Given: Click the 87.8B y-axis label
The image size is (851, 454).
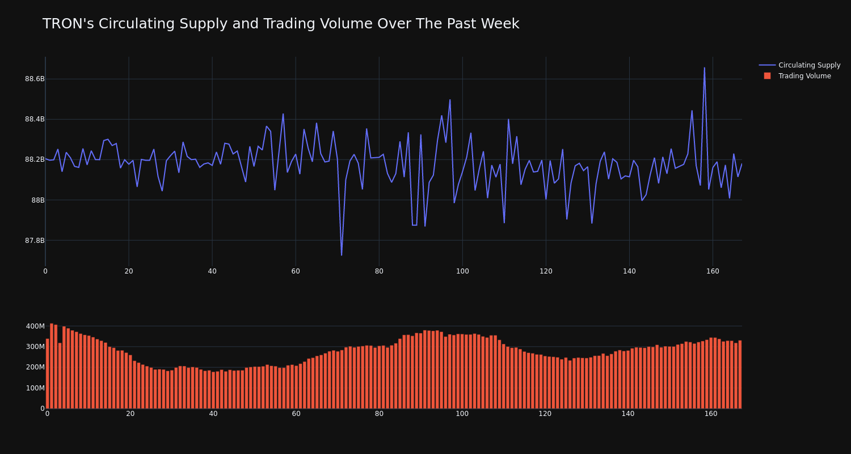Looking at the screenshot, I should tap(35, 241).
